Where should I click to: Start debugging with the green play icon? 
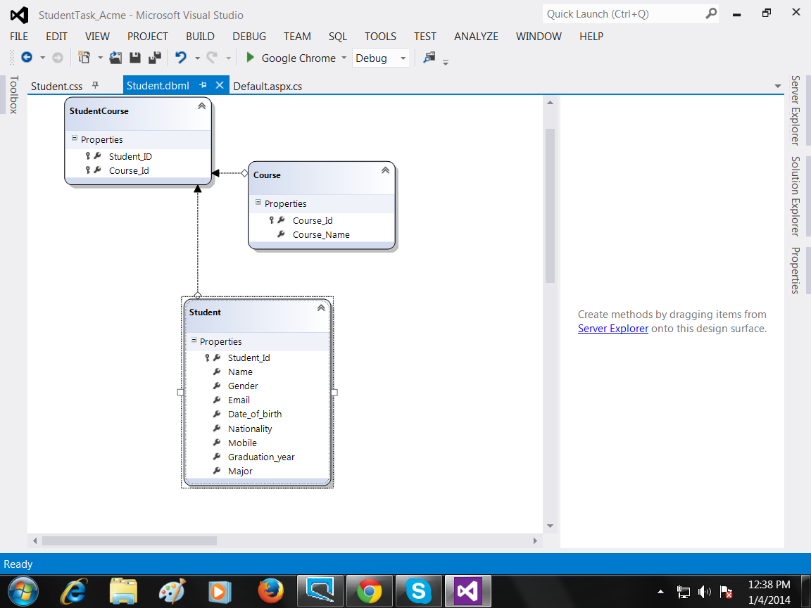click(x=250, y=58)
